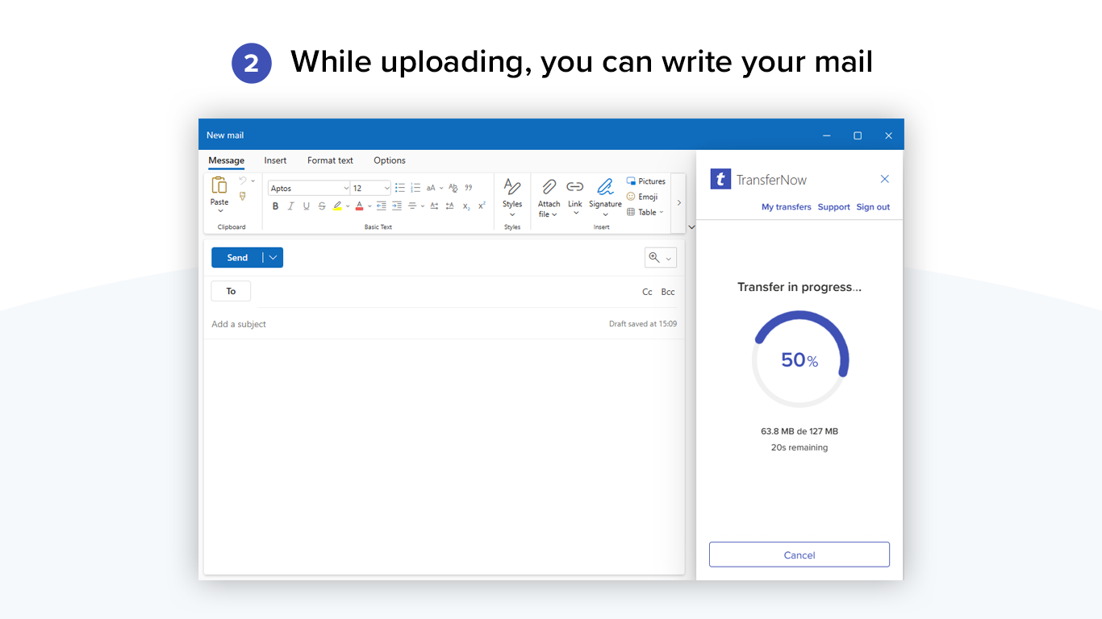The height and width of the screenshot is (619, 1102).
Task: Apply numbered list formatting
Action: tap(415, 188)
